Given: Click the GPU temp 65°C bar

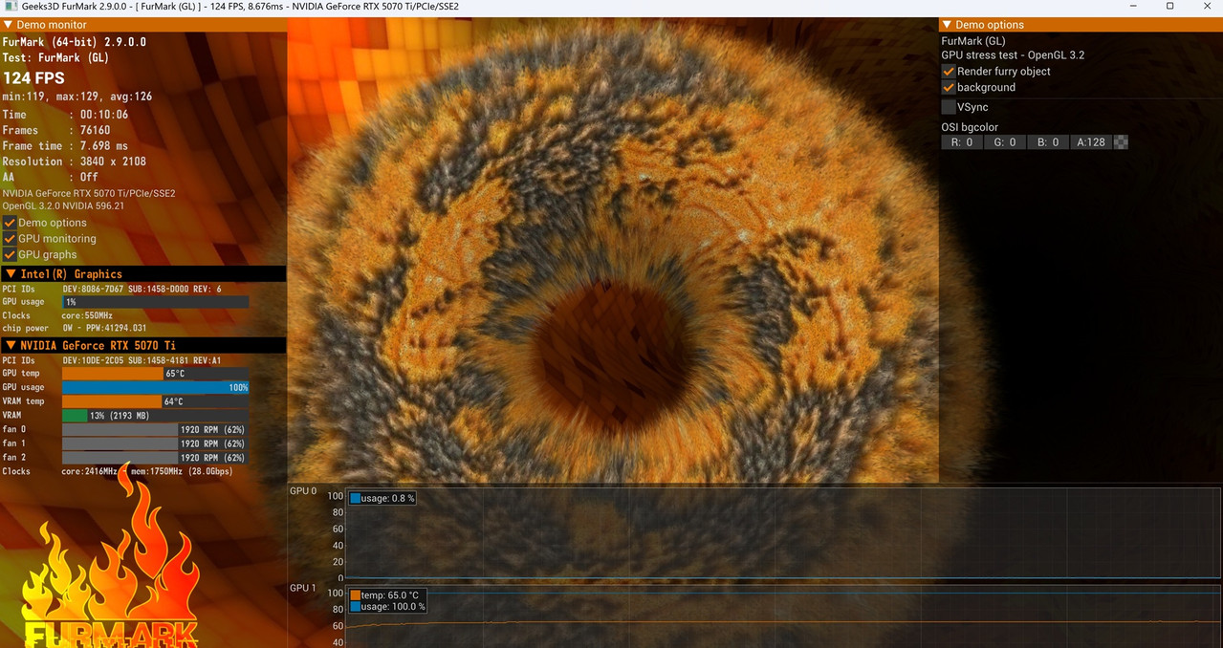Looking at the screenshot, I should point(155,374).
